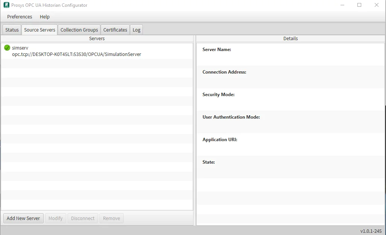Viewport: 386px width, 235px height.
Task: Click the Add New Server button
Action: coord(23,218)
